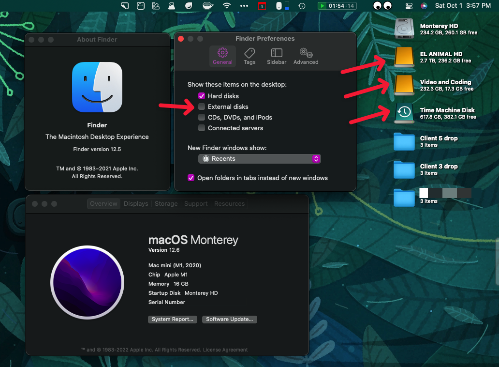Select the desktop folder with redacted name
Viewport: 499px width, 367px height.
(404, 198)
